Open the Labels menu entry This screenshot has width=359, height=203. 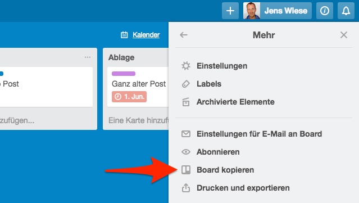(209, 84)
